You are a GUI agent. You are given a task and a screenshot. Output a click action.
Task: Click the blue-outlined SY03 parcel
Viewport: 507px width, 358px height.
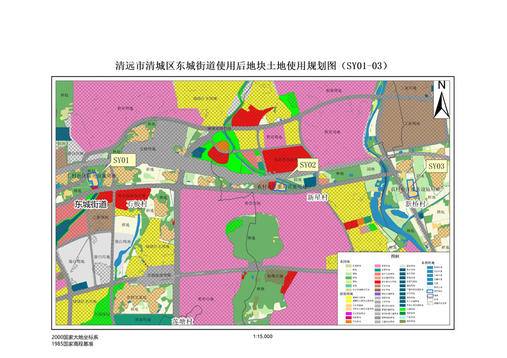click(x=412, y=188)
